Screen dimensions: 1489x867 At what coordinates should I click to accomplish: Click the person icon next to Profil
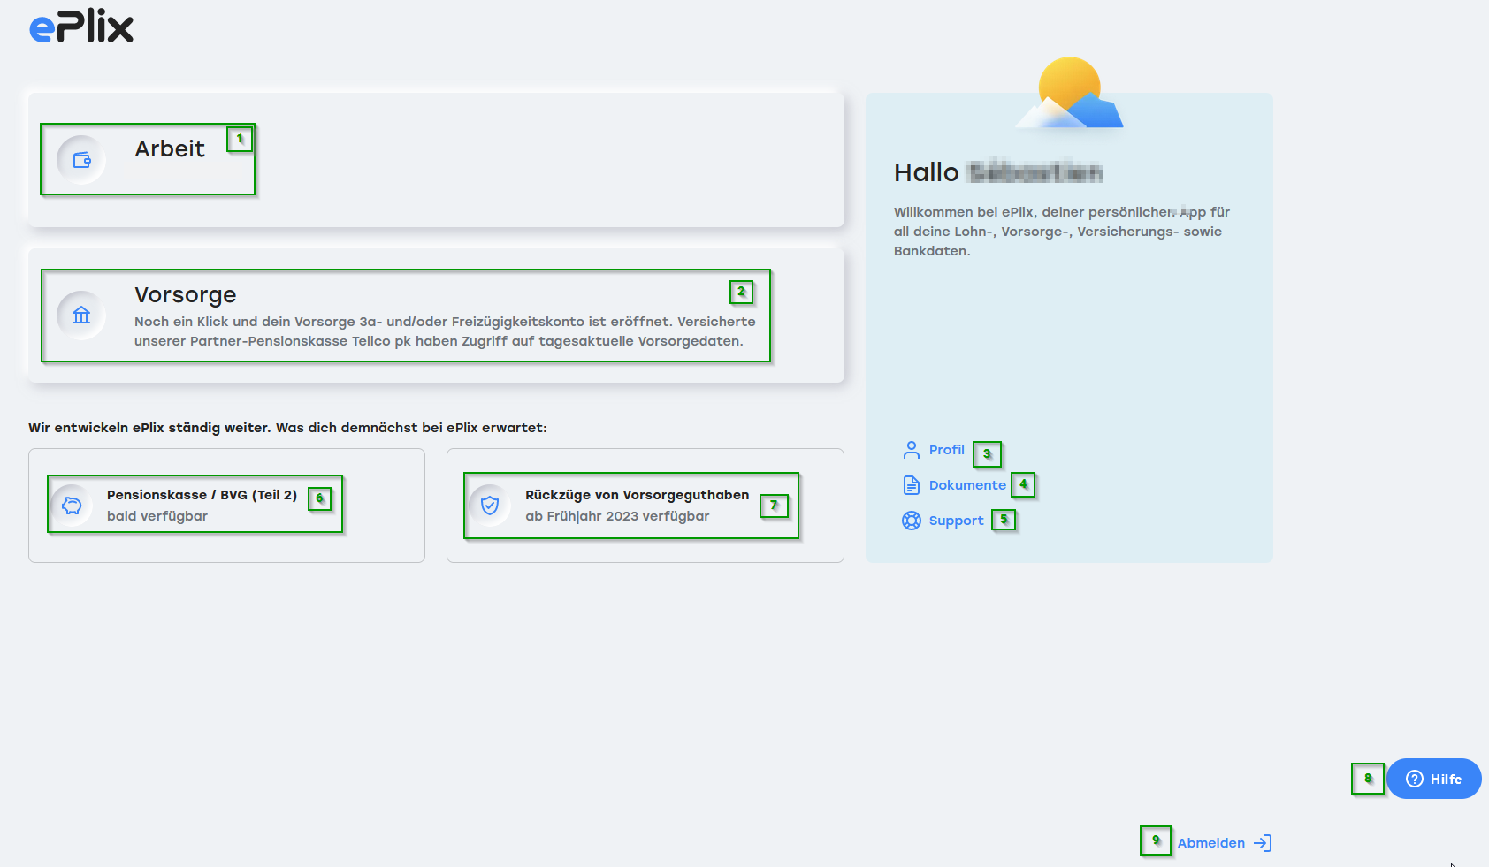[910, 450]
